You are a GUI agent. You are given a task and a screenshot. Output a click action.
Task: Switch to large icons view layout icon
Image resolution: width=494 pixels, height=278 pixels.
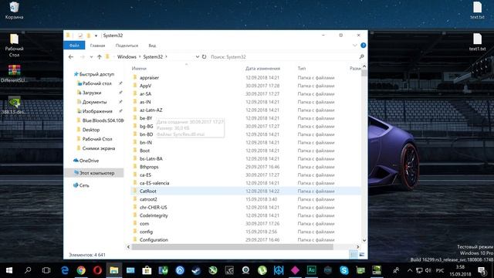pyautogui.click(x=362, y=254)
